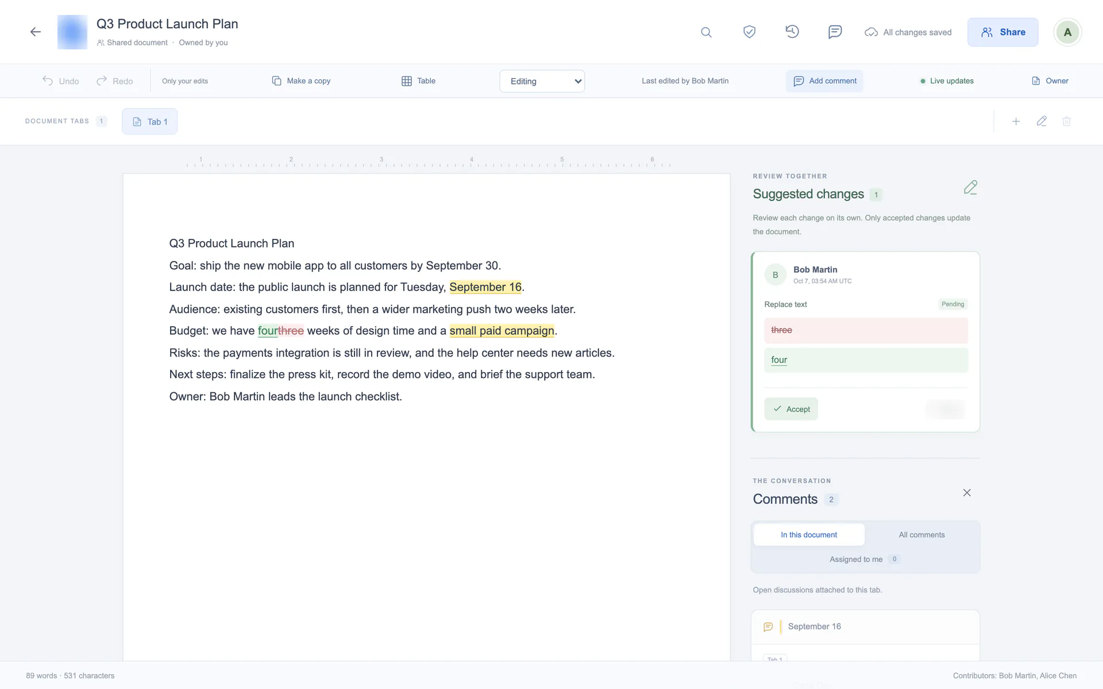
Task: Open the Editing mode dropdown
Action: pyautogui.click(x=542, y=81)
